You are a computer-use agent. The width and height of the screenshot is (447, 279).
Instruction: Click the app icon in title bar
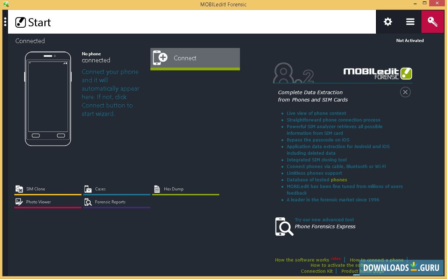tap(6, 4)
